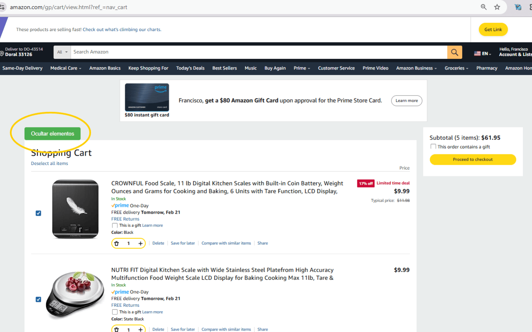Screen dimensions: 532x332
Task: Open Same-Day Delivery nav item
Action: click(22, 68)
